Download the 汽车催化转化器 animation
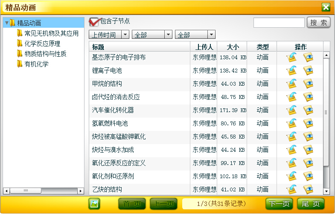Screen dimensions: 335x214 click(x=291, y=110)
